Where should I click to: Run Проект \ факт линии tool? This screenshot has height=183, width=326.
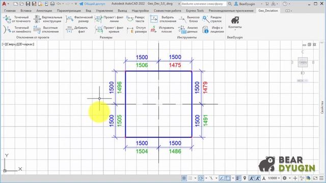109,19
